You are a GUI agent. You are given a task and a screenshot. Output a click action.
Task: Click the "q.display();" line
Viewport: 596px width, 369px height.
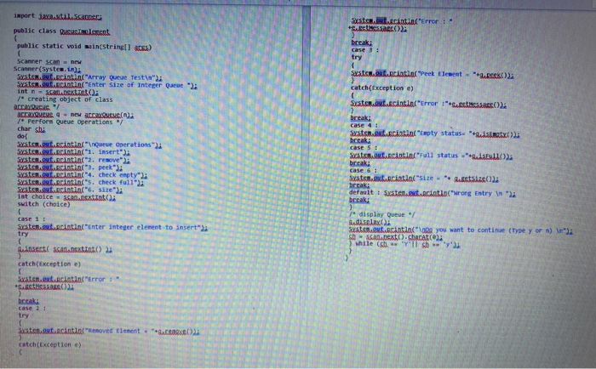click(370, 222)
